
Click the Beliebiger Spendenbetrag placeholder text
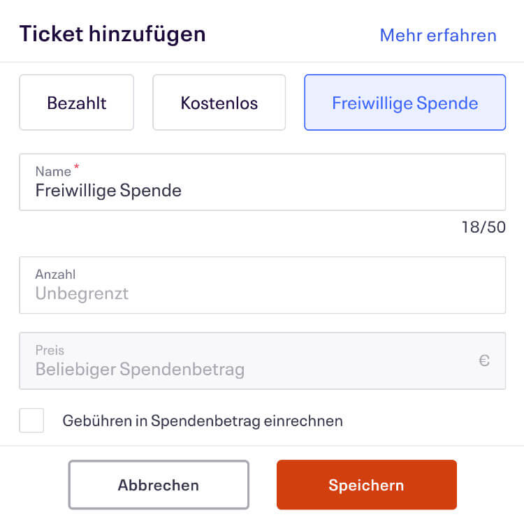pos(140,370)
